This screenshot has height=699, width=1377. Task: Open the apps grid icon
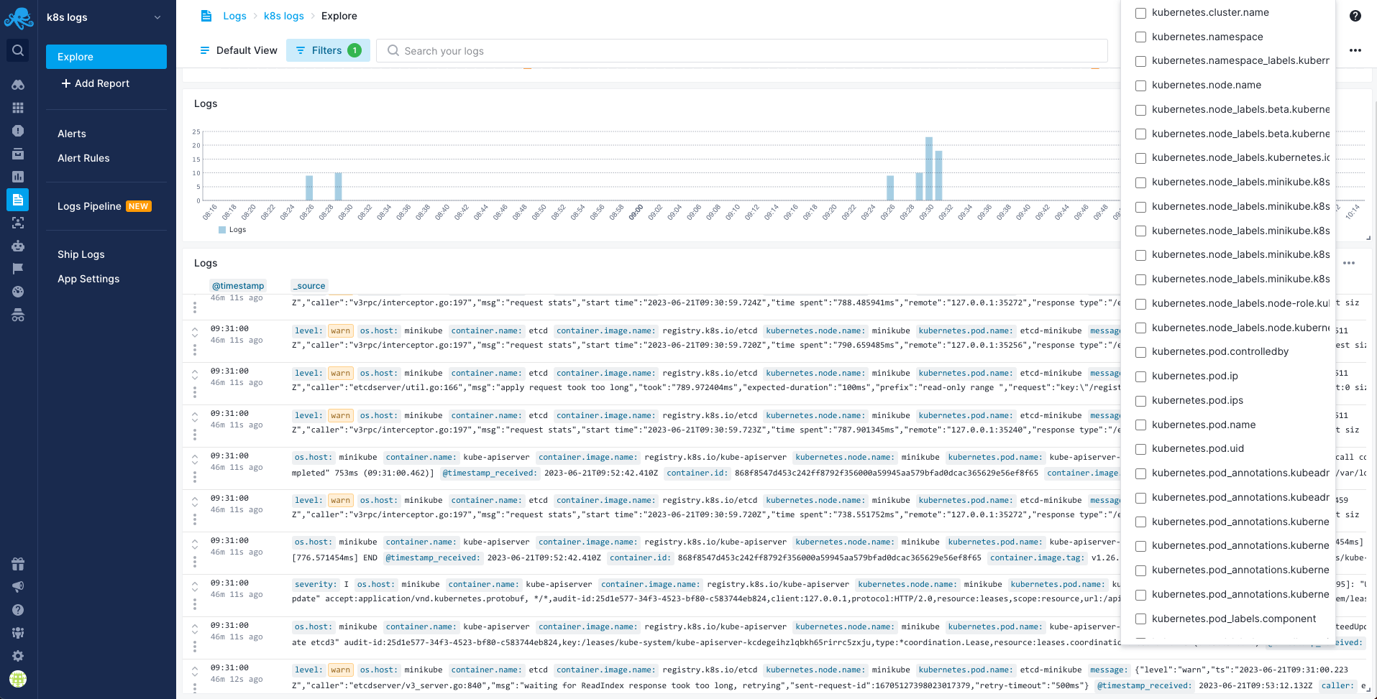pyautogui.click(x=18, y=108)
